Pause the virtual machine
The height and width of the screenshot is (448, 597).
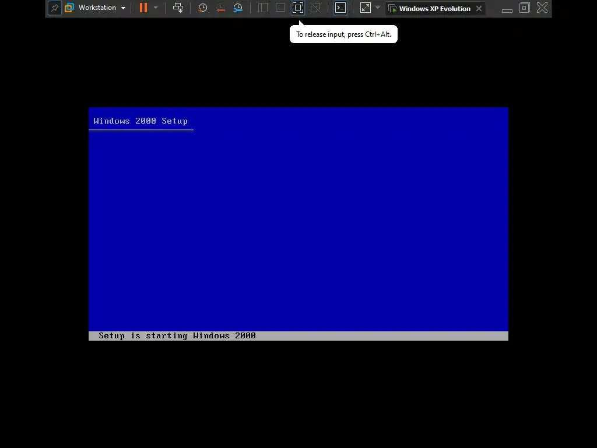coord(143,8)
